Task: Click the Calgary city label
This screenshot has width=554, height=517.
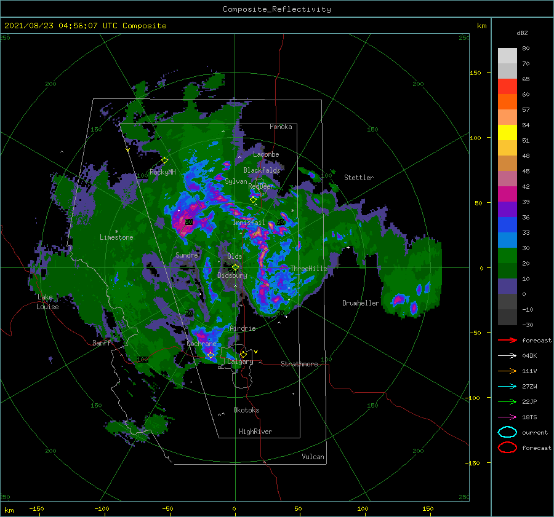Action: coord(240,361)
